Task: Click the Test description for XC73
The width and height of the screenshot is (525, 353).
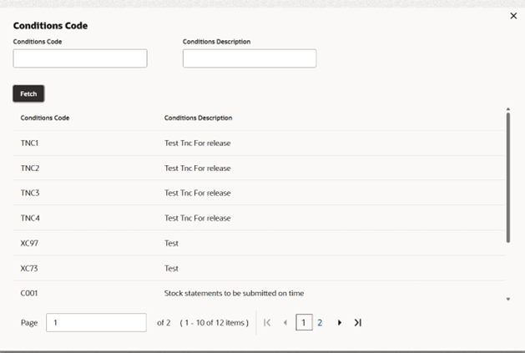Action: [x=171, y=268]
